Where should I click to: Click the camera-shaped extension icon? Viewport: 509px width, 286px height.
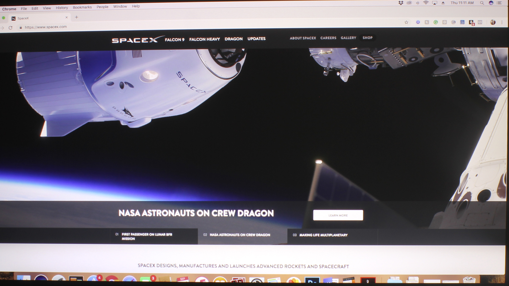[453, 22]
